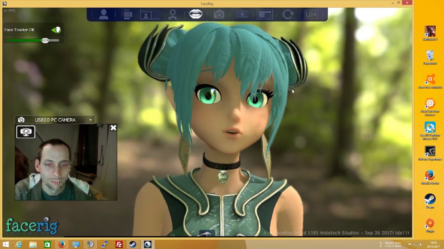Open the Recycle Bin desktop icon

click(430, 57)
